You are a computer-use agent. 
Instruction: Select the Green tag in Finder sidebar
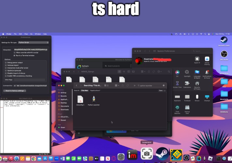click(x=62, y=127)
